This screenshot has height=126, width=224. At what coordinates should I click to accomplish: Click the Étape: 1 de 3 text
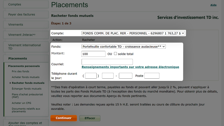point(61,23)
